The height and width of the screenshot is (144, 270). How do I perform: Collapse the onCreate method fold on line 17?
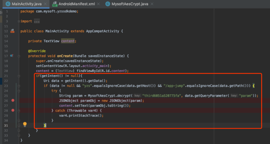click(x=19, y=56)
